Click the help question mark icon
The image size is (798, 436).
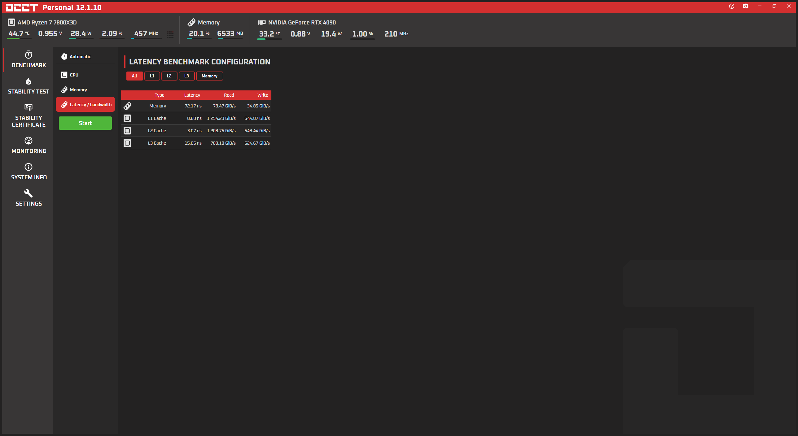click(x=732, y=6)
